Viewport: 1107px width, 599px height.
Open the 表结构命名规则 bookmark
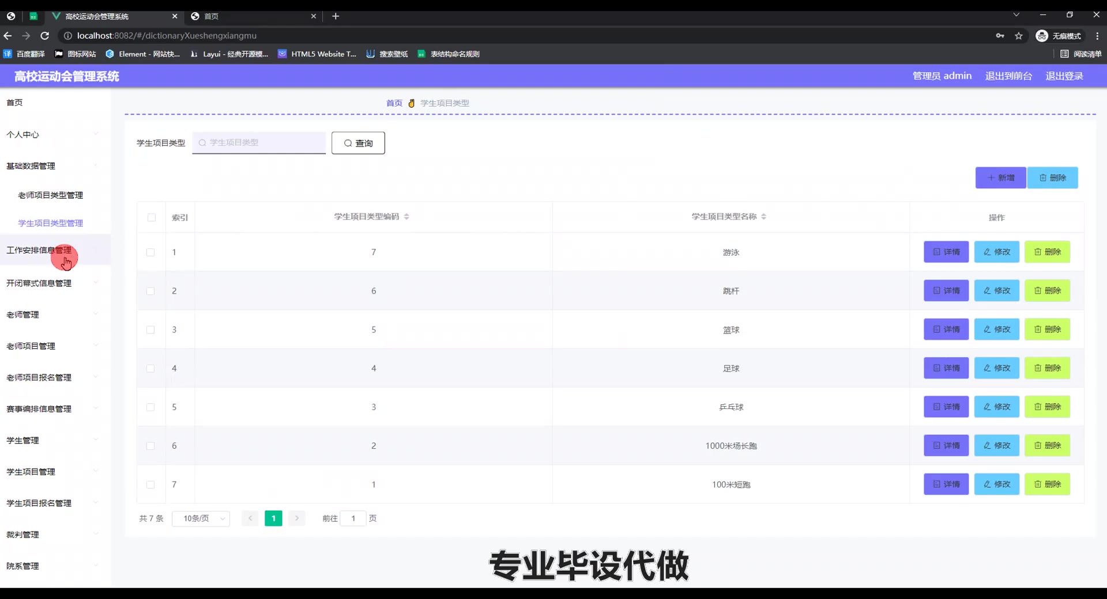(449, 54)
